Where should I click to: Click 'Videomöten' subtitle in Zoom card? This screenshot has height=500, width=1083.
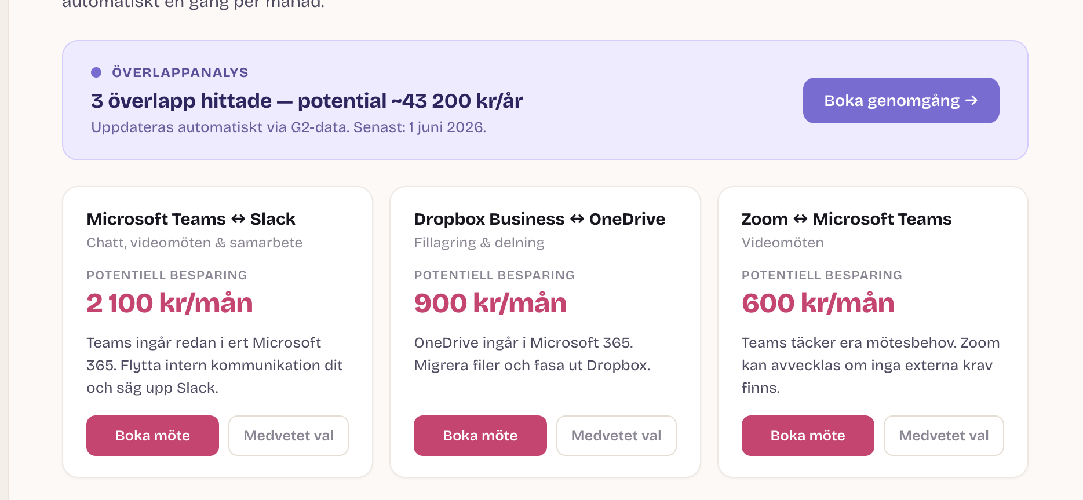783,243
